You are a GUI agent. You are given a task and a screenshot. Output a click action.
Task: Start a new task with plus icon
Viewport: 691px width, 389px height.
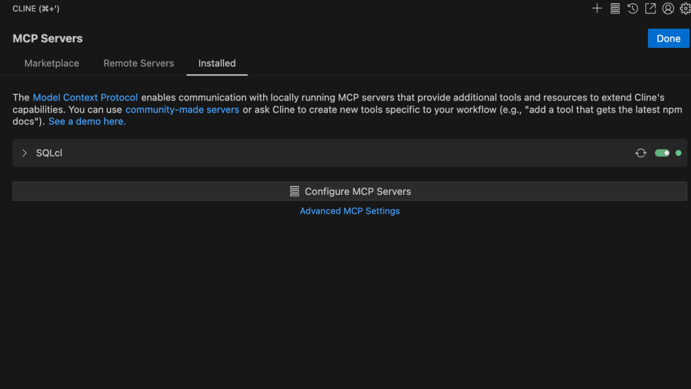pos(597,9)
